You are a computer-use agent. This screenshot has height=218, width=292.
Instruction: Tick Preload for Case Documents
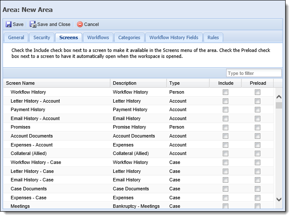point(257,189)
